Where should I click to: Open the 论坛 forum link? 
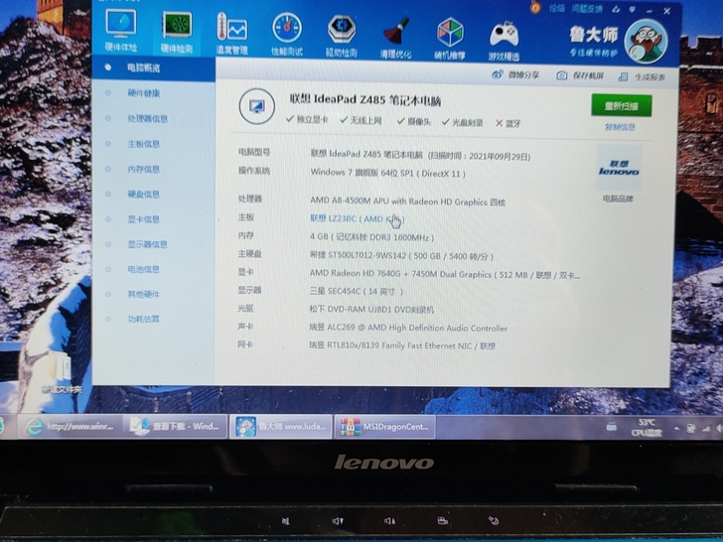pos(557,8)
